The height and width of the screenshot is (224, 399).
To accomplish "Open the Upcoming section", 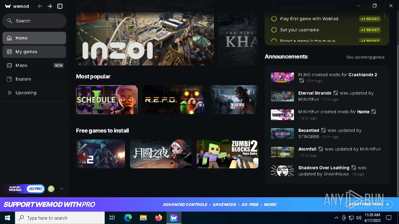I will (34, 93).
